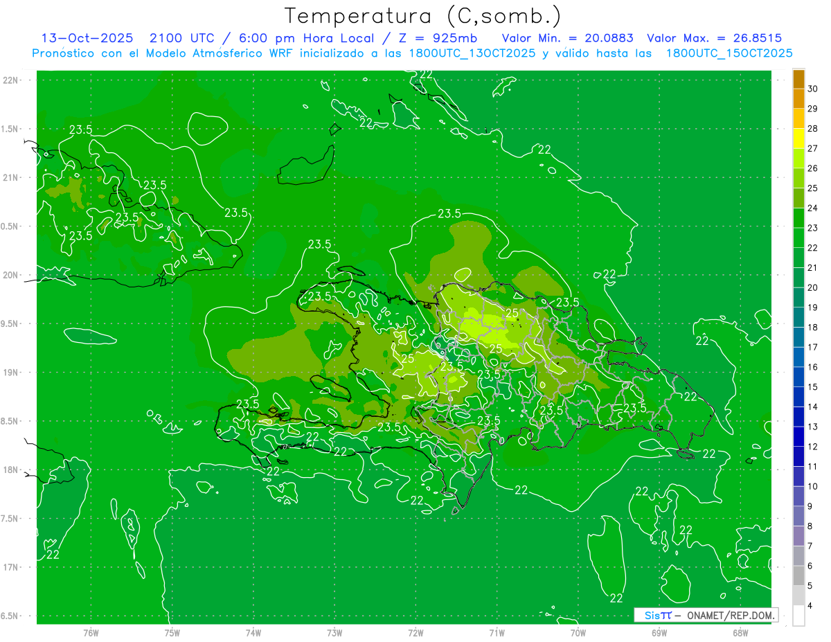
Task: Click the latitude axis label "18N"
Action: (10, 470)
